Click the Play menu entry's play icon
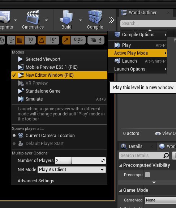The width and height of the screenshot is (176, 208). (117, 45)
